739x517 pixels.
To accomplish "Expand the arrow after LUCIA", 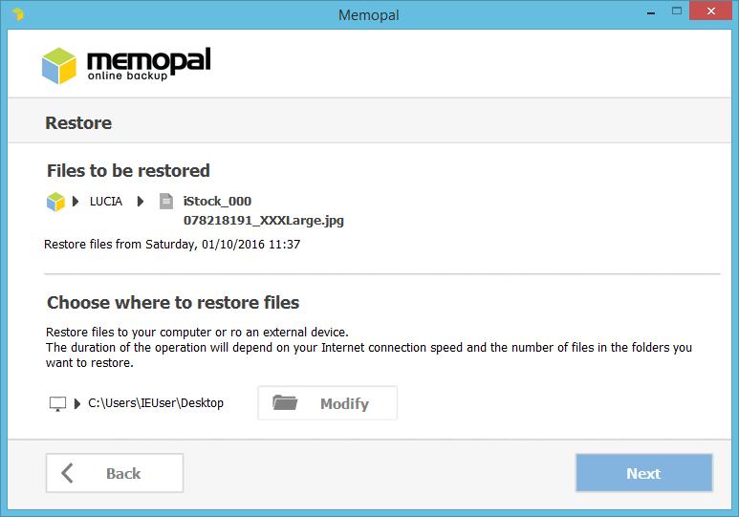I will coord(140,202).
